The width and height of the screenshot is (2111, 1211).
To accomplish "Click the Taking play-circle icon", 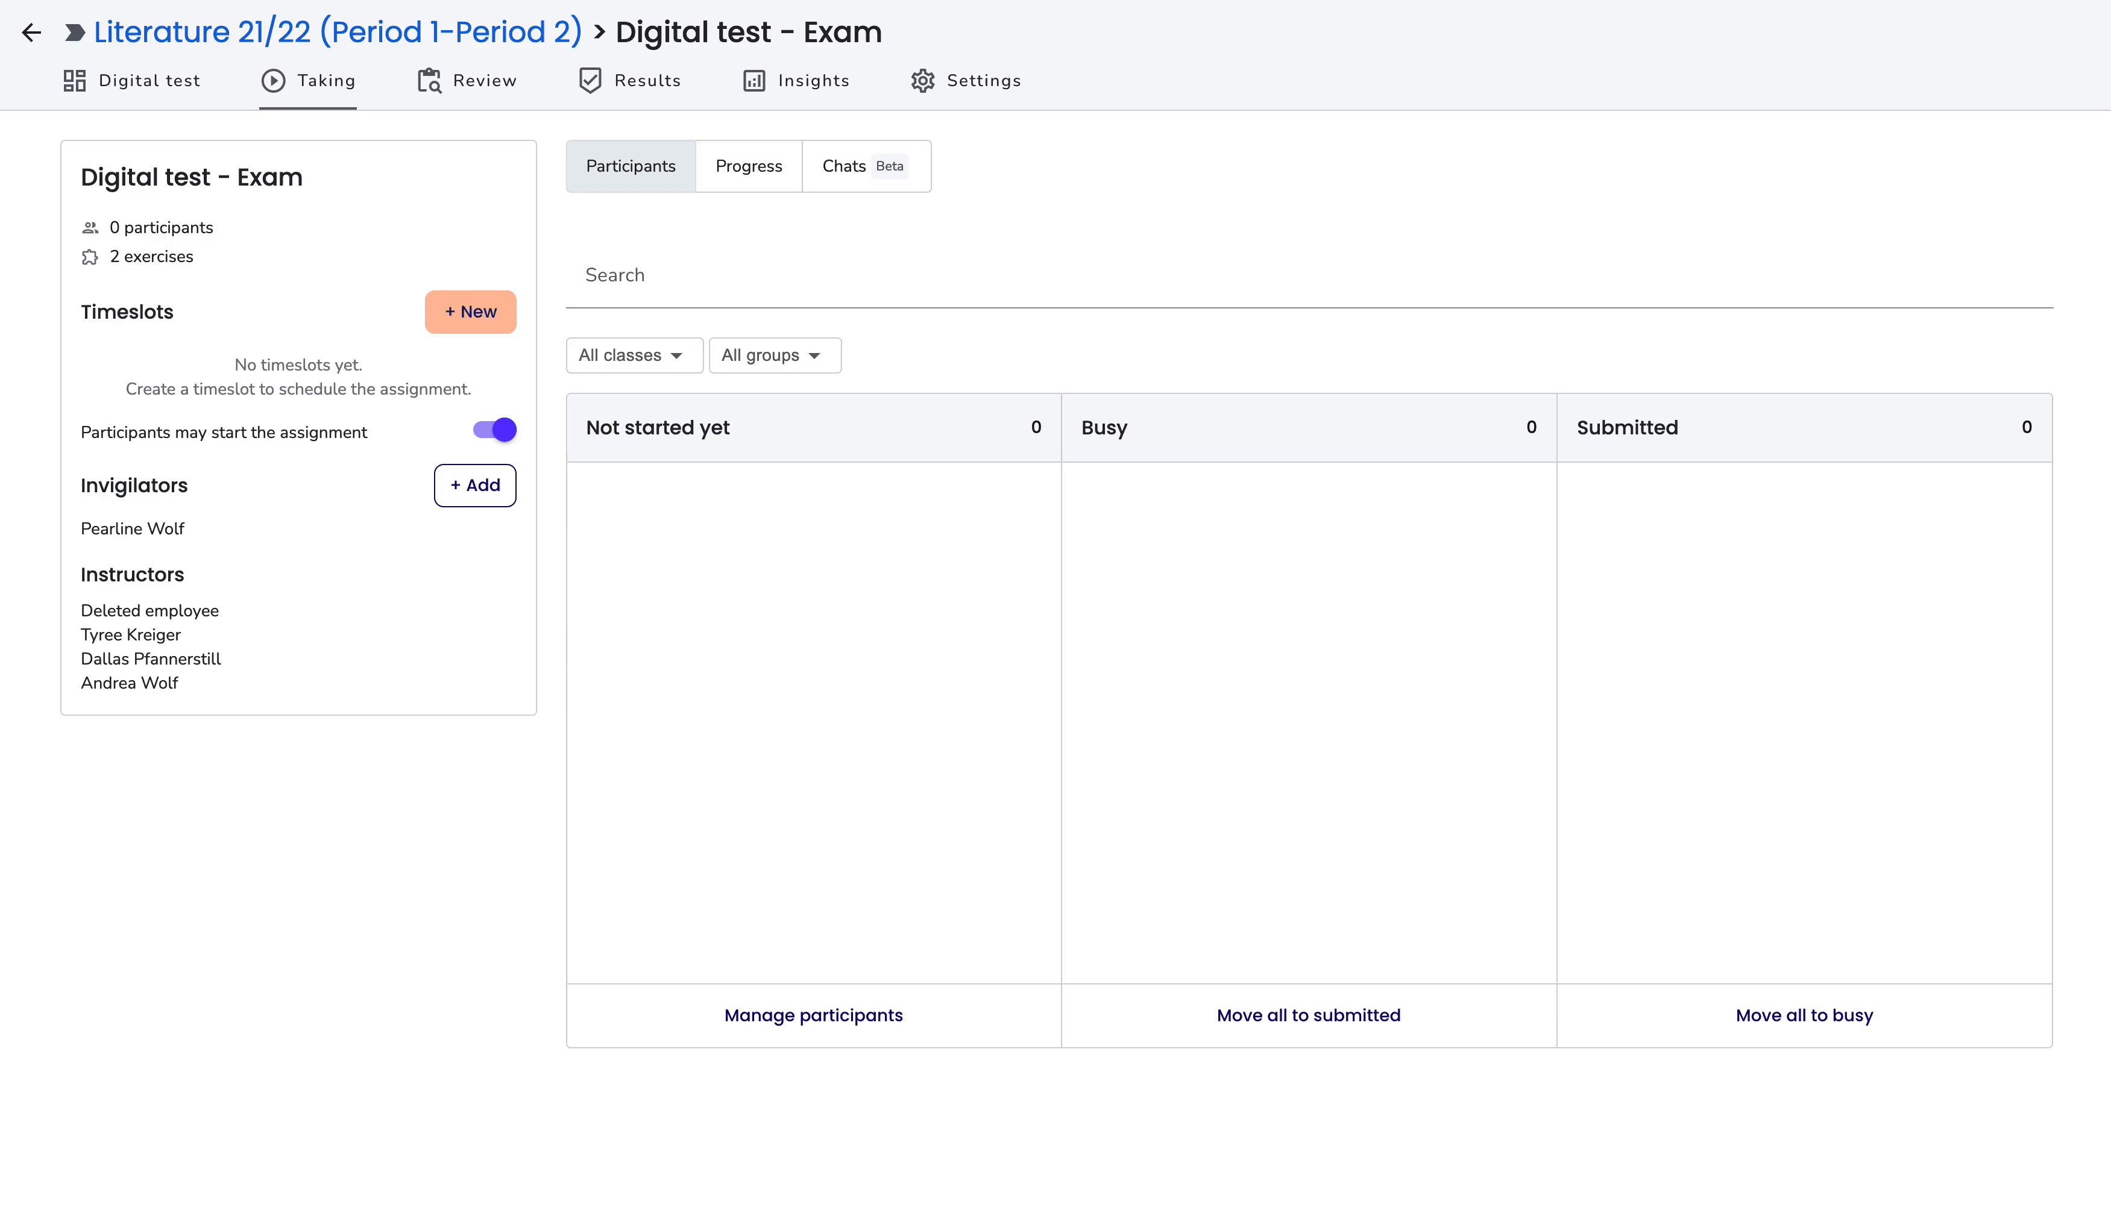I will 273,81.
